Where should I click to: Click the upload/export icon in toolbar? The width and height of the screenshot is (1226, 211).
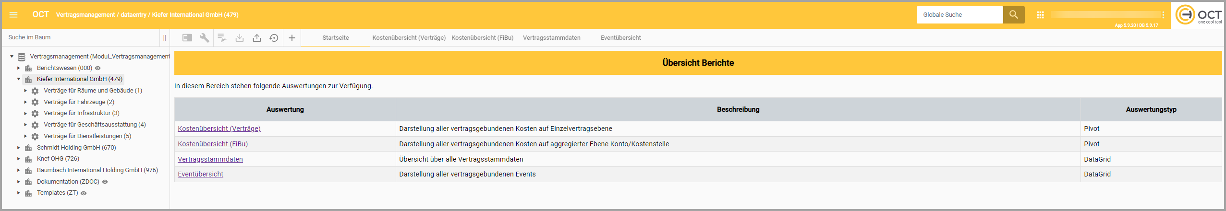257,38
